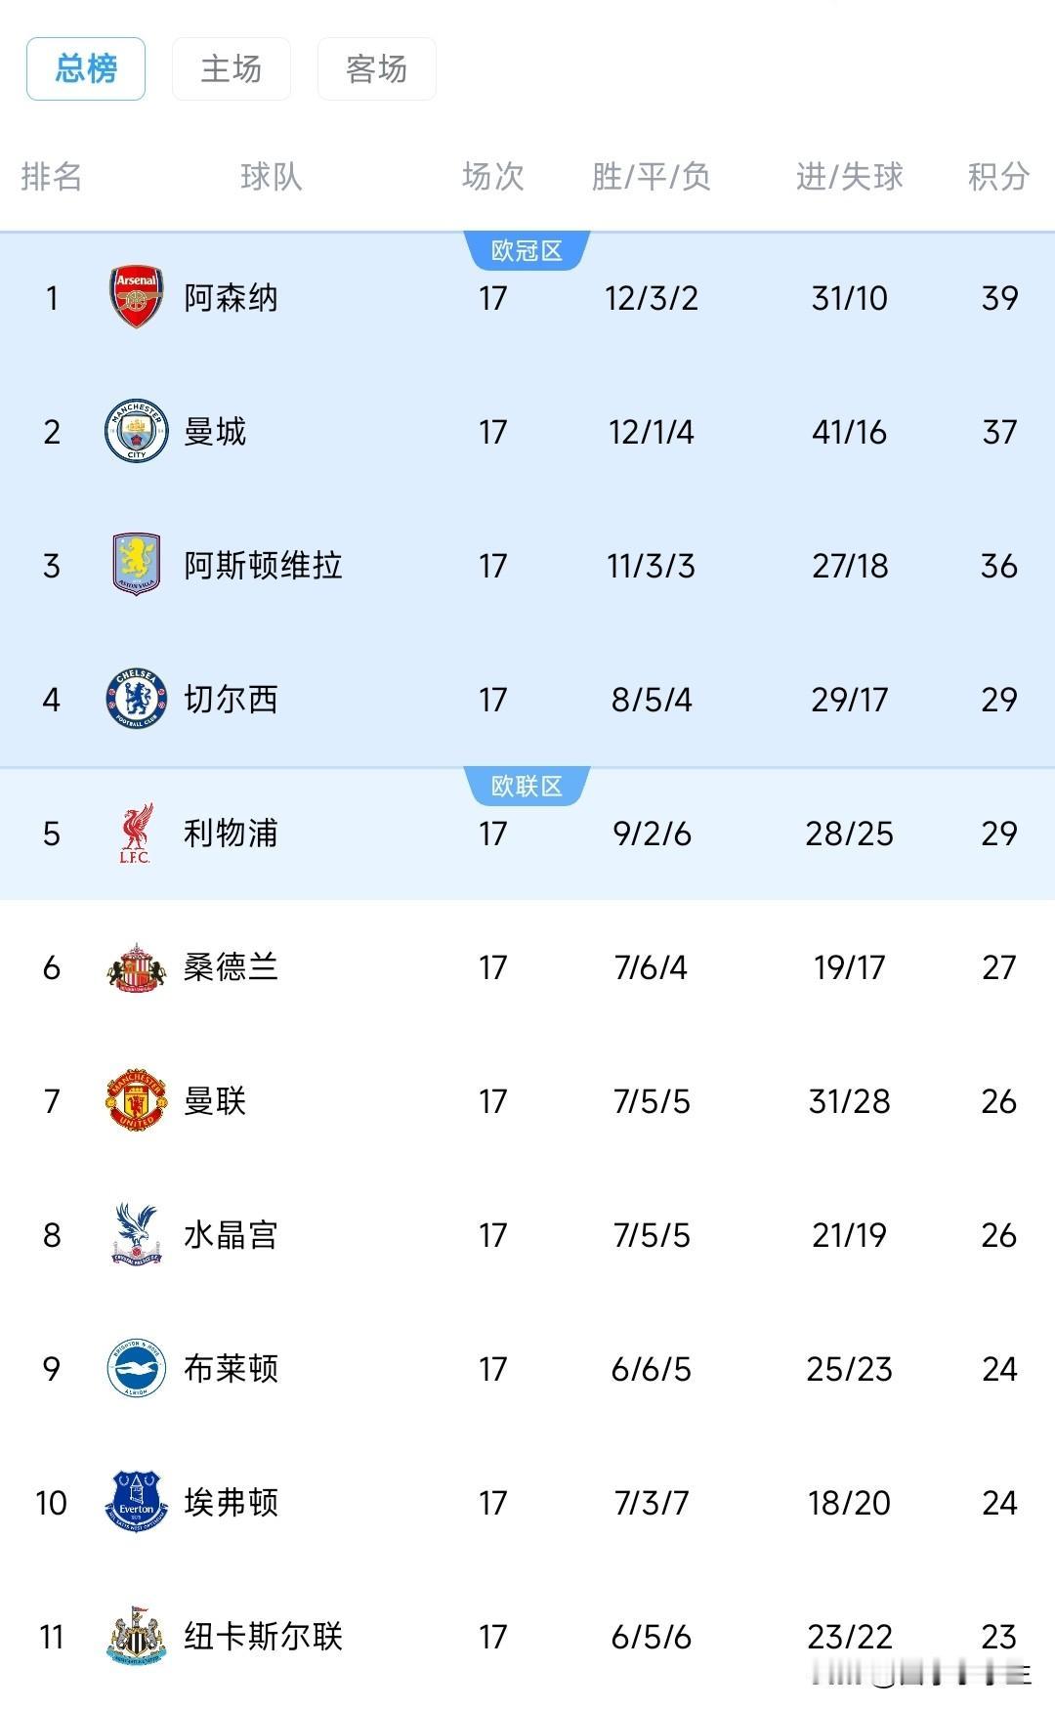Click the Sunderland team badge
Screen dimensions: 1055x1710
pyautogui.click(x=136, y=967)
